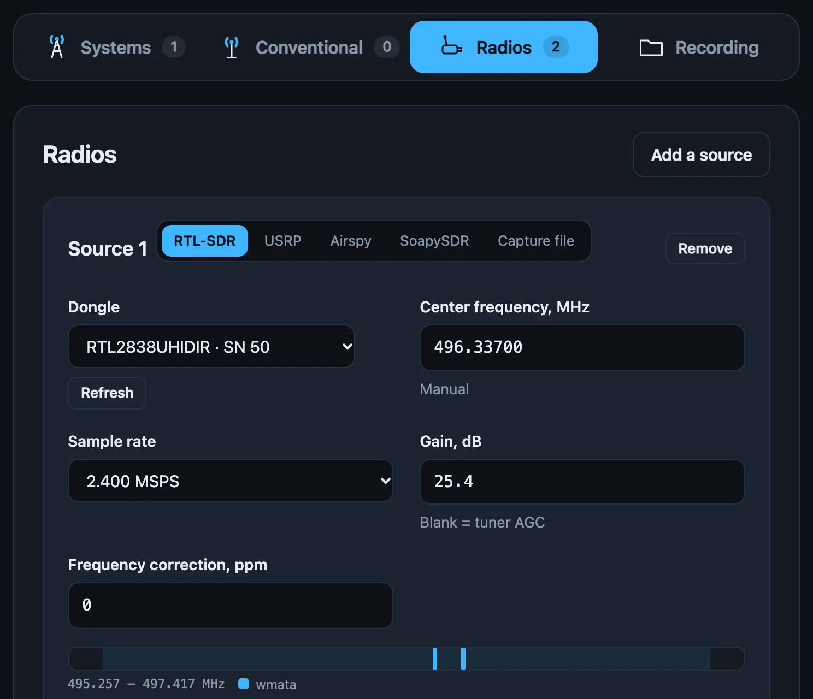Click the 495.257 – 497.417 MHz range text
Screen dimensions: 813x699
146,684
